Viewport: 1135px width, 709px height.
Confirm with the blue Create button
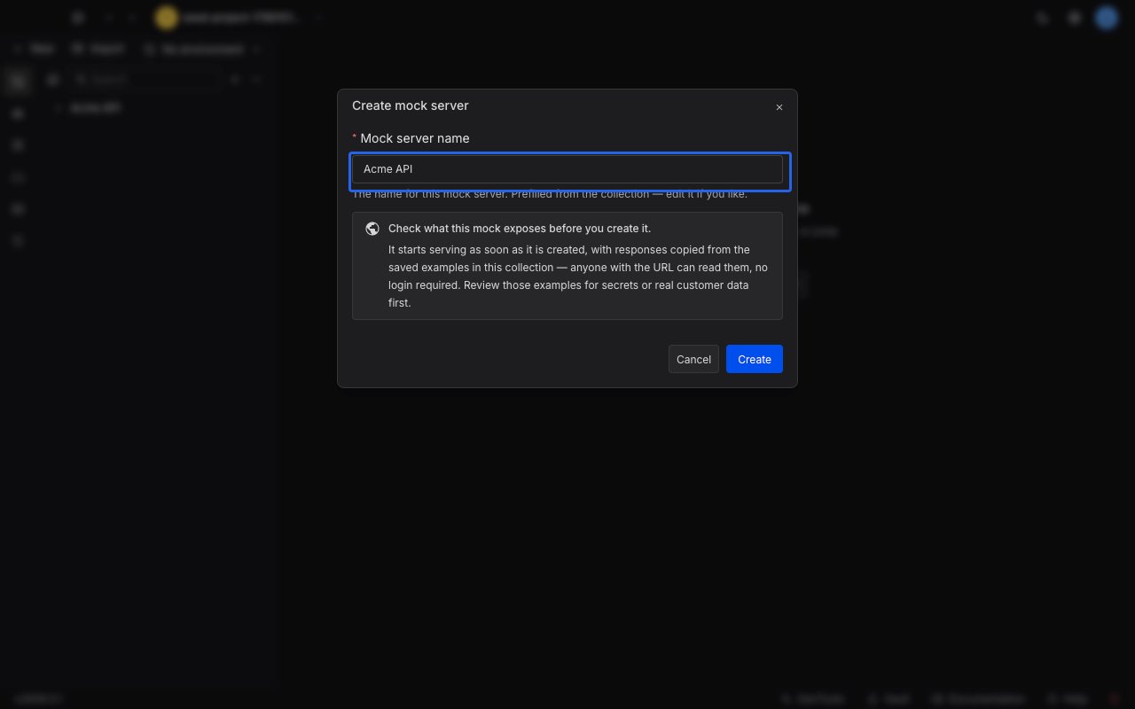[755, 359]
